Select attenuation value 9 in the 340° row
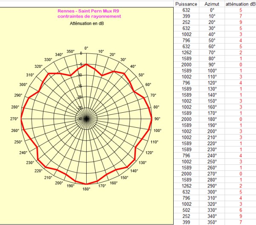 pos(241,216)
